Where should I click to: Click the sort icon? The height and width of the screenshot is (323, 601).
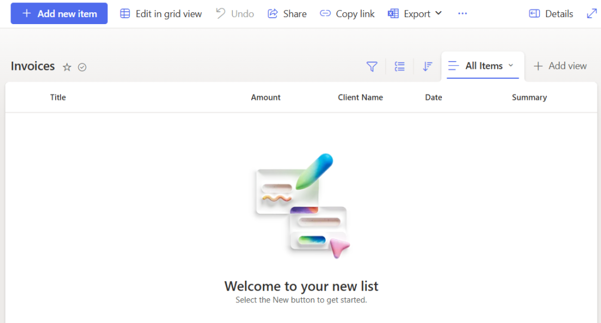coord(427,67)
